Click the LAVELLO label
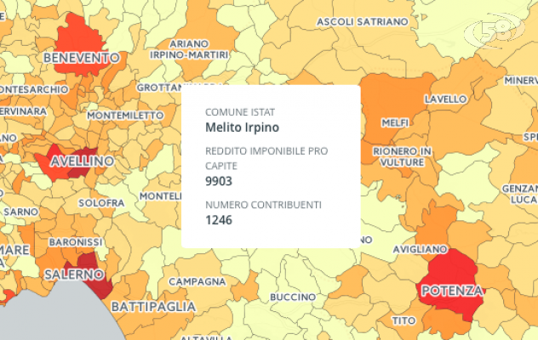Image resolution: width=538 pixels, height=340 pixels. click(x=445, y=99)
